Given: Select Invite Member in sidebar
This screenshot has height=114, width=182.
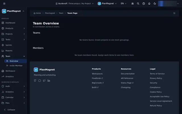Looking at the screenshot, I should 16,66.
